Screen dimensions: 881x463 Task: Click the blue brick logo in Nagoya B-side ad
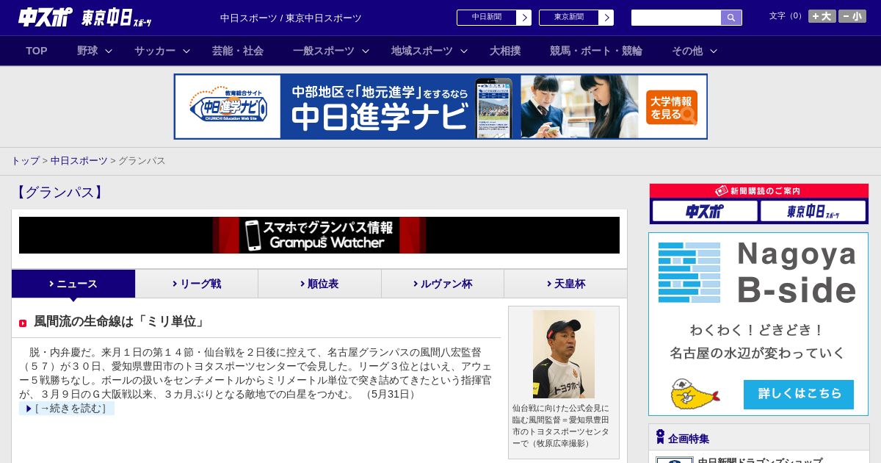(689, 273)
